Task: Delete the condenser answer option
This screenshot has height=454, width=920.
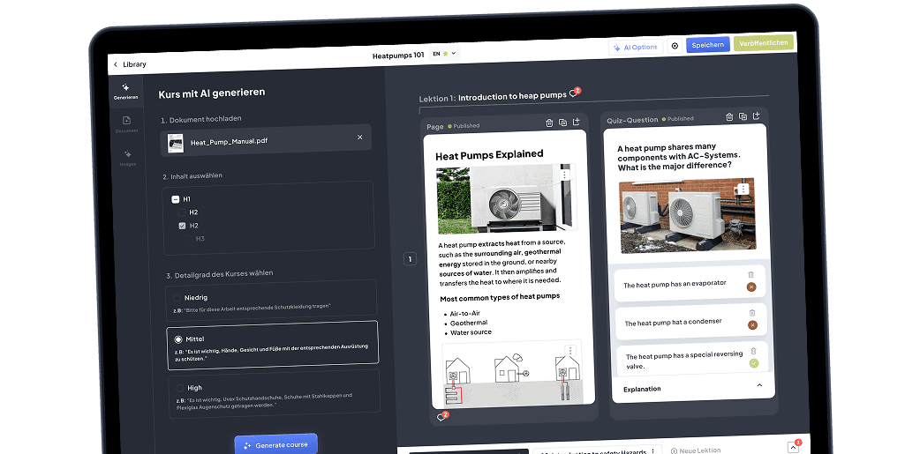Action: click(x=753, y=313)
